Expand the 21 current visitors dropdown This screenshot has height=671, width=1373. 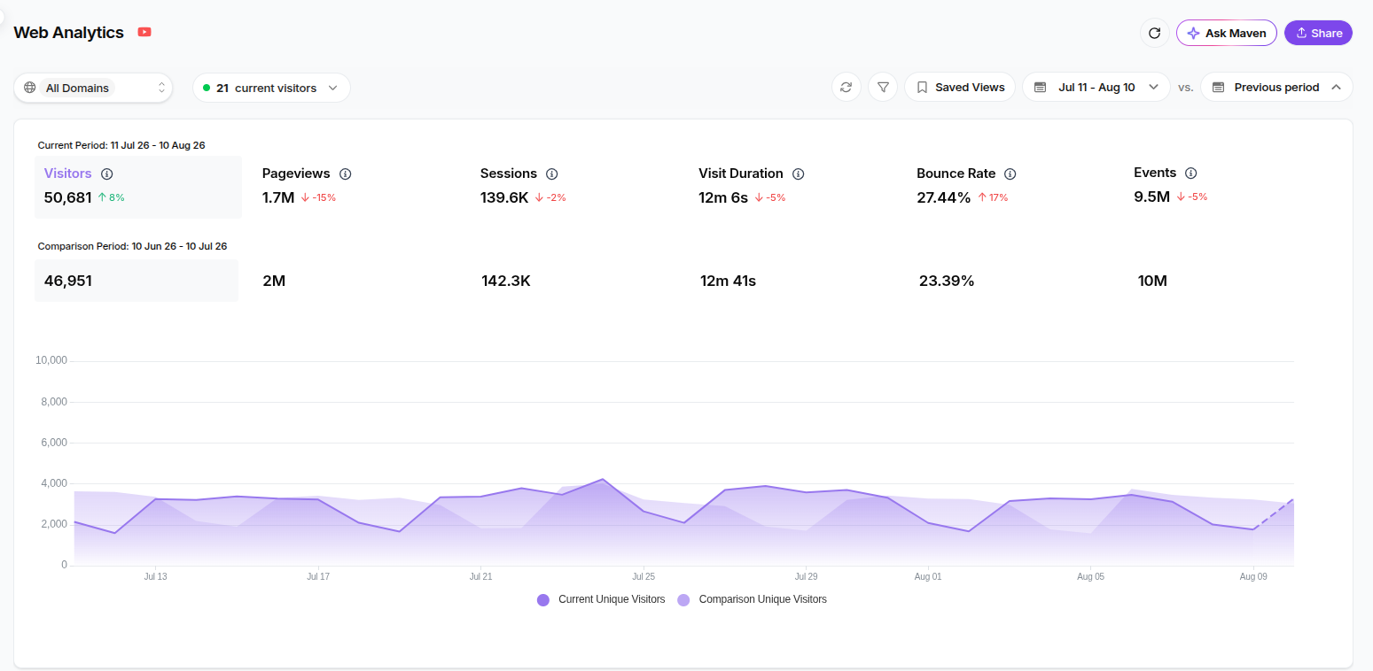(x=271, y=88)
